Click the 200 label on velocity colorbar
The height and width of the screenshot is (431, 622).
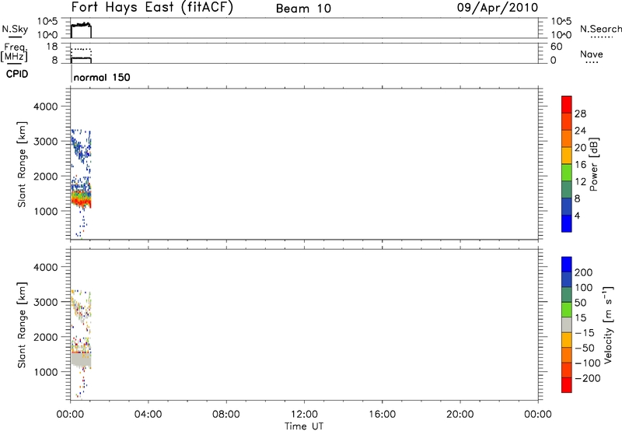click(x=583, y=272)
